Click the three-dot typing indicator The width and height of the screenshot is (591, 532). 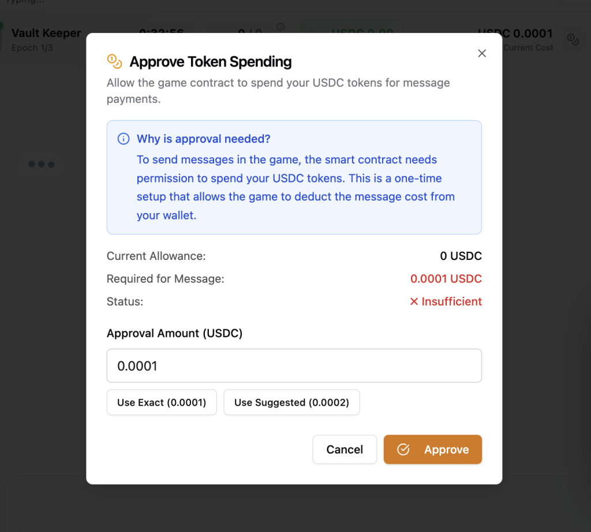point(42,165)
